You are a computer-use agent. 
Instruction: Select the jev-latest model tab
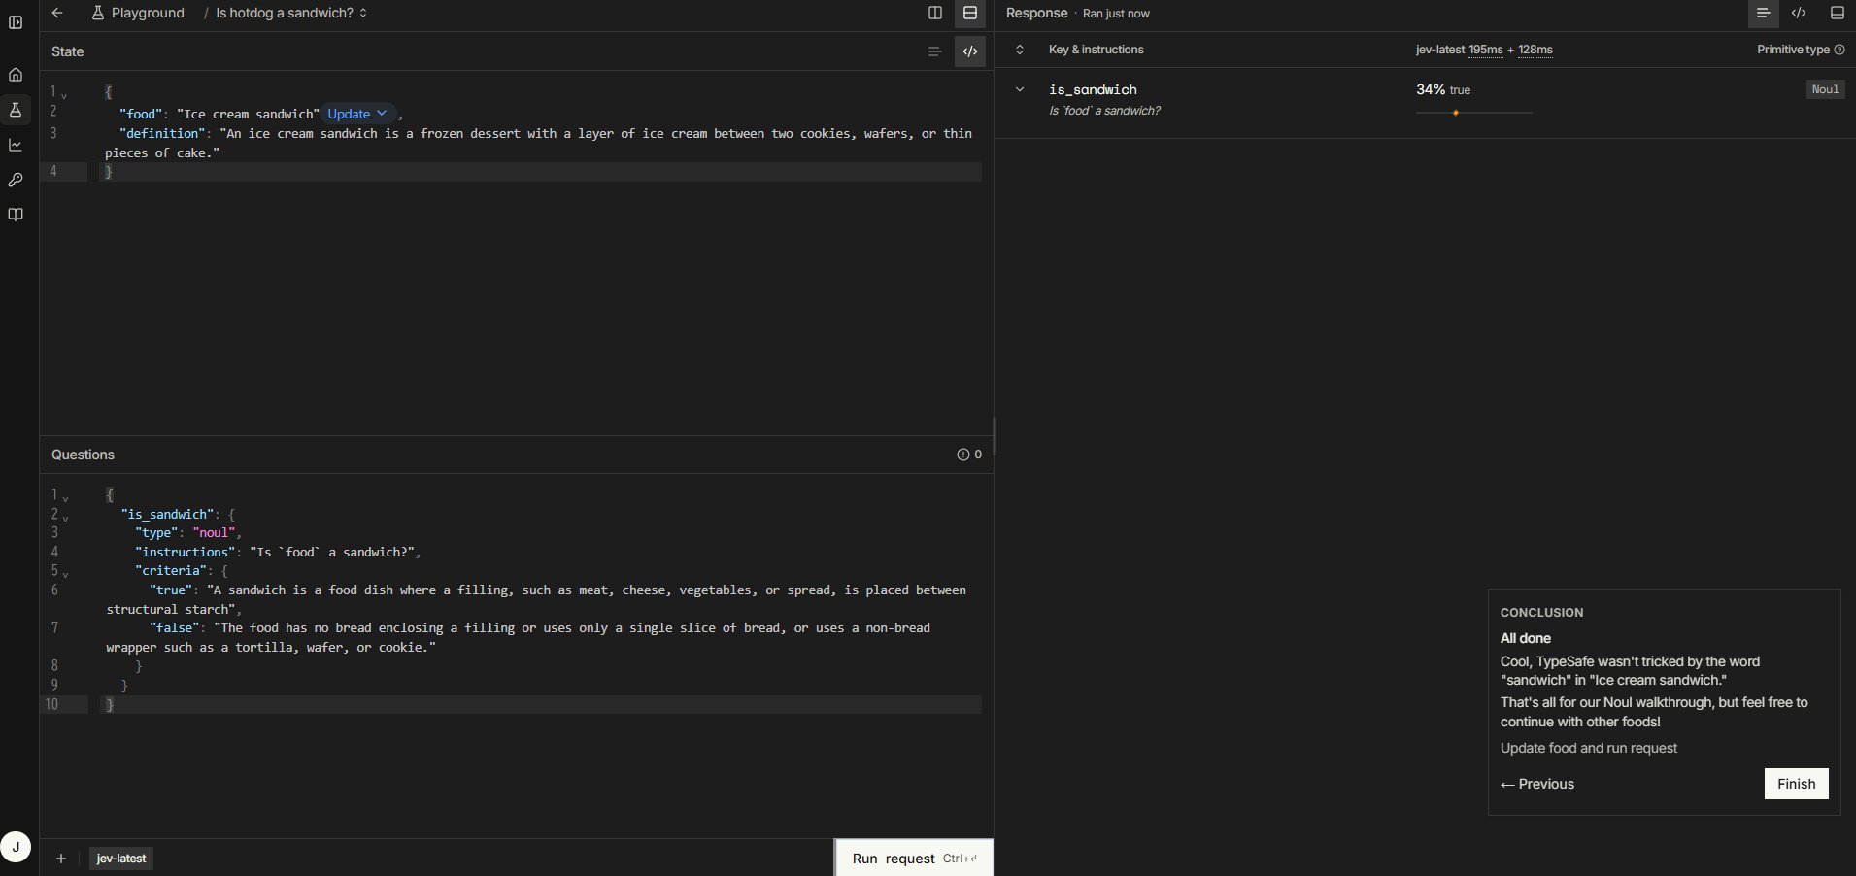pyautogui.click(x=121, y=859)
